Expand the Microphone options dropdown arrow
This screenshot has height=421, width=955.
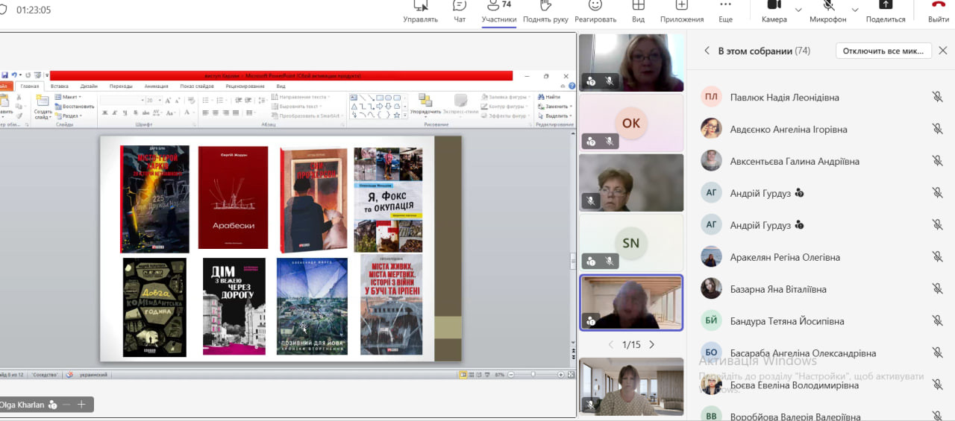[855, 10]
